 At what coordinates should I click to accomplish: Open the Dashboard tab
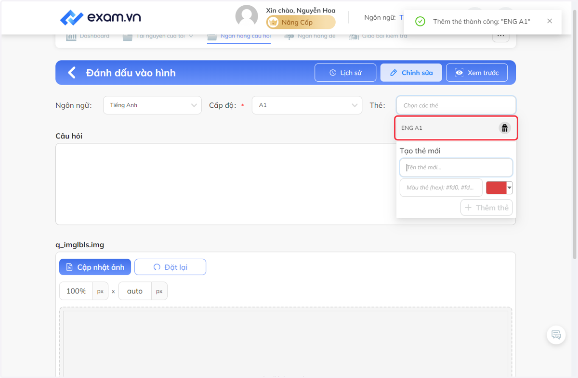tap(88, 37)
